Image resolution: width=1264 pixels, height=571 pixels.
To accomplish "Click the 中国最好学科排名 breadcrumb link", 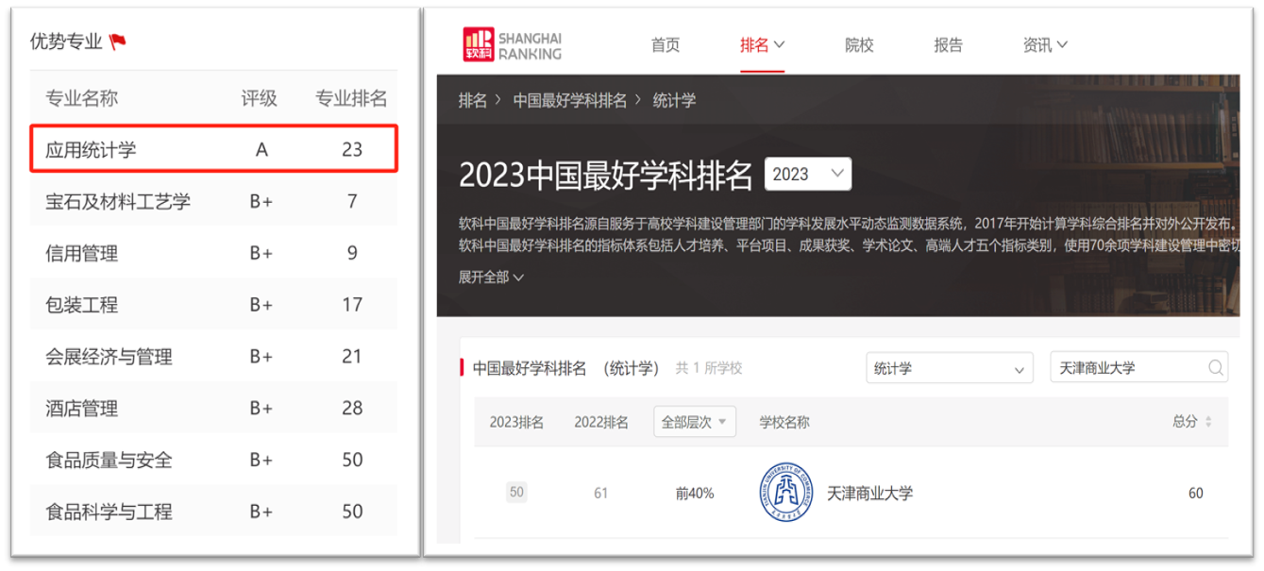I will point(570,100).
